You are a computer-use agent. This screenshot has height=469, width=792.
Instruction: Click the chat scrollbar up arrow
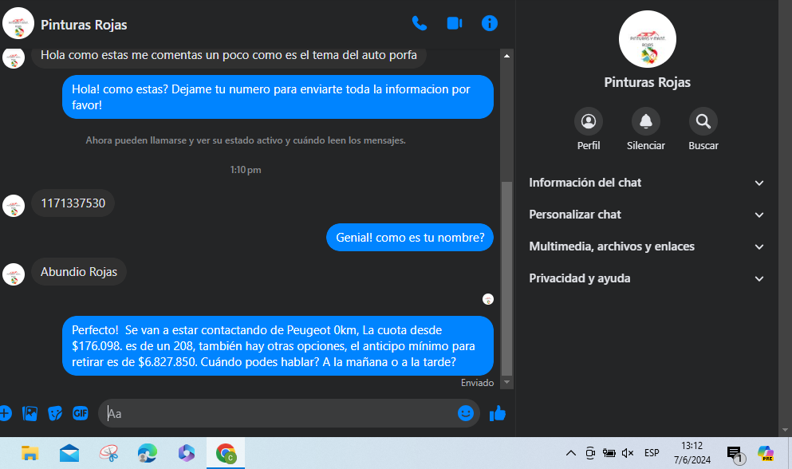(506, 56)
